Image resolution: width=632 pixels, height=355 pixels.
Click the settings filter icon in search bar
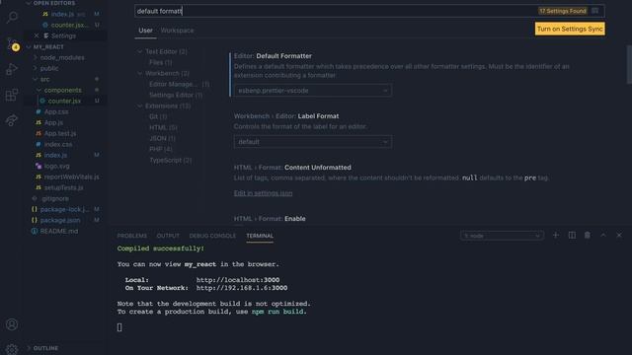click(594, 11)
